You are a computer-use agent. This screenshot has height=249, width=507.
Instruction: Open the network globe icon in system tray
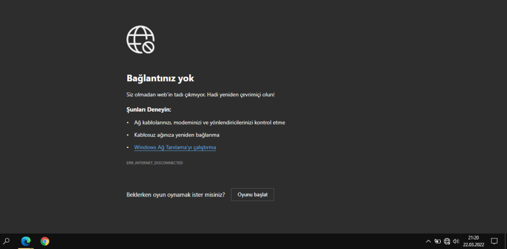[447, 241]
